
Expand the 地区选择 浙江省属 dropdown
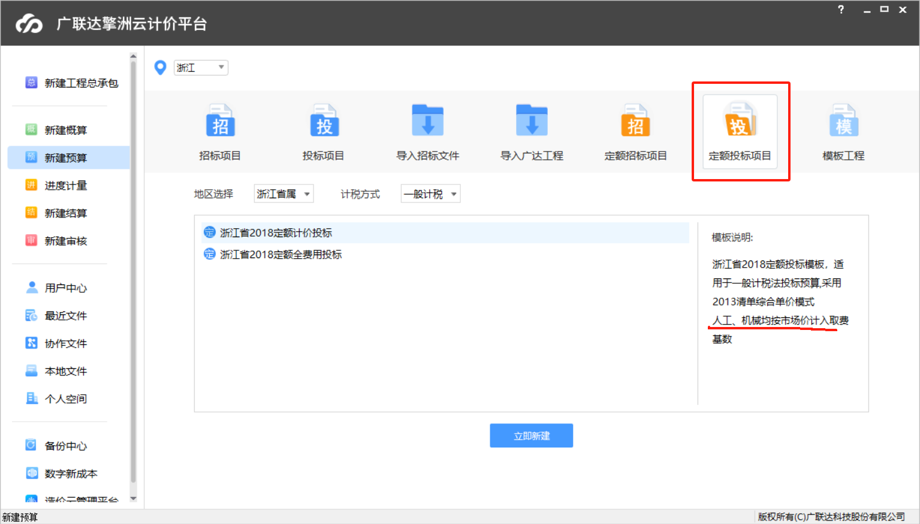(x=283, y=194)
